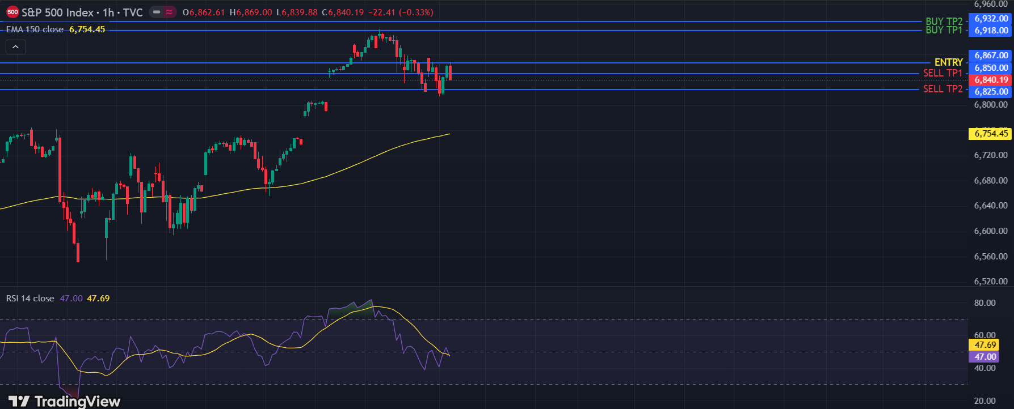Click the S&P 500 Index symbol title
This screenshot has width=1014, height=409.
(57, 12)
